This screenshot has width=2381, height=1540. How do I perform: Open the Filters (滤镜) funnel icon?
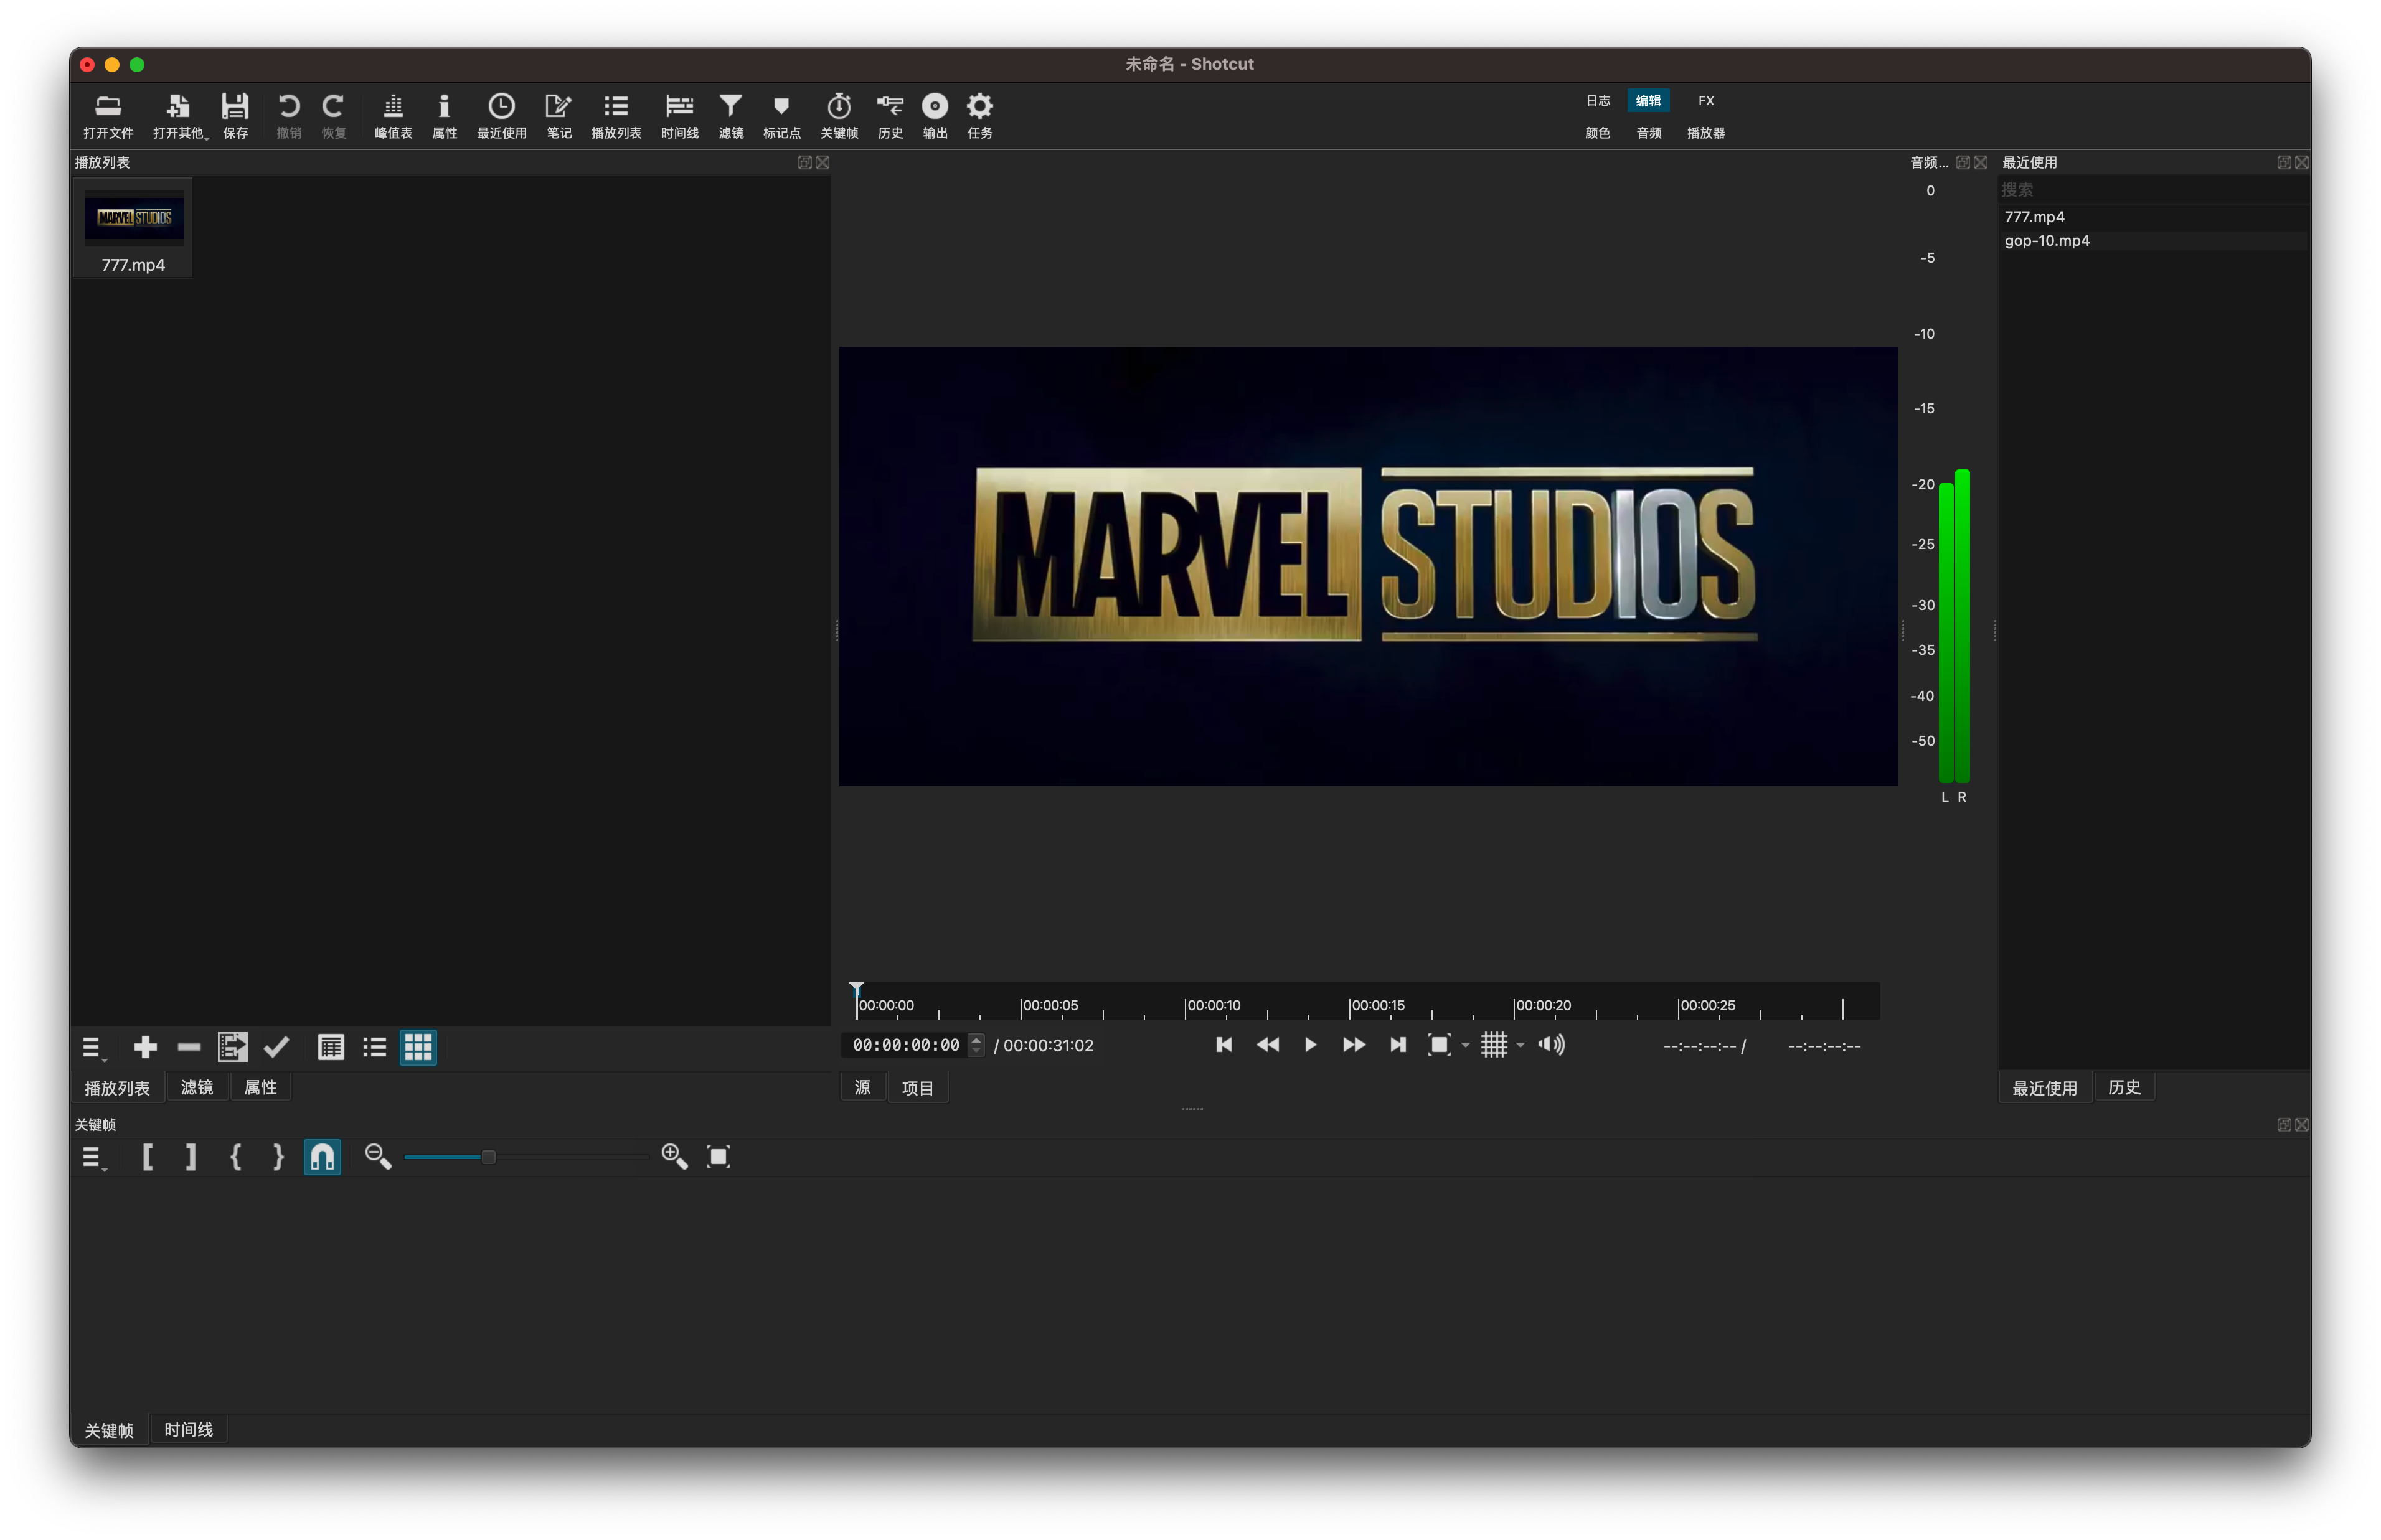tap(731, 115)
